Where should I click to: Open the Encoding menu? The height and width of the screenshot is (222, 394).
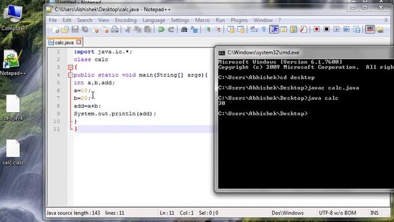click(126, 20)
